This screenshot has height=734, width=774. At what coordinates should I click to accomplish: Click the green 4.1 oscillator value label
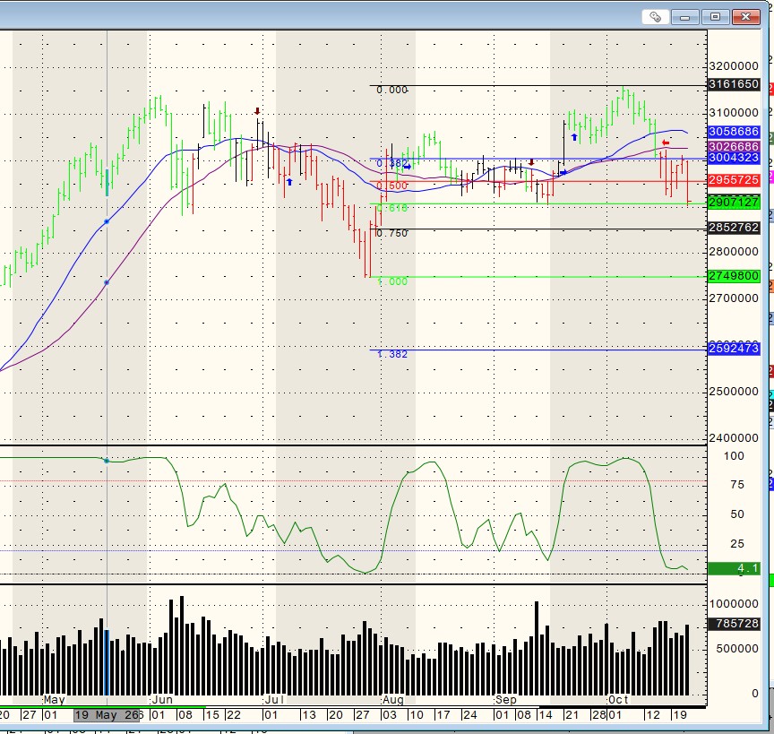pyautogui.click(x=734, y=568)
